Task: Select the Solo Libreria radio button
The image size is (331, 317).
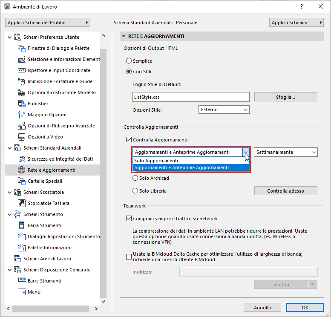Action: (135, 191)
